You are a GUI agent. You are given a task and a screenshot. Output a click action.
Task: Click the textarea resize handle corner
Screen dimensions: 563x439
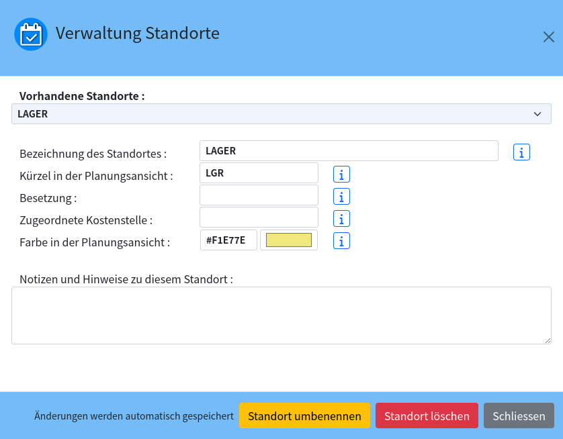(548, 340)
